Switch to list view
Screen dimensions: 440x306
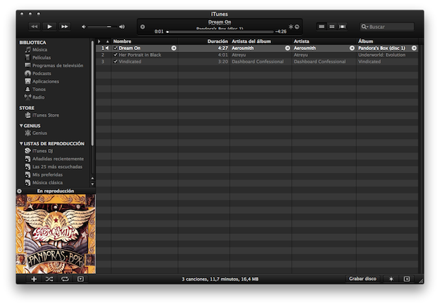click(x=322, y=27)
